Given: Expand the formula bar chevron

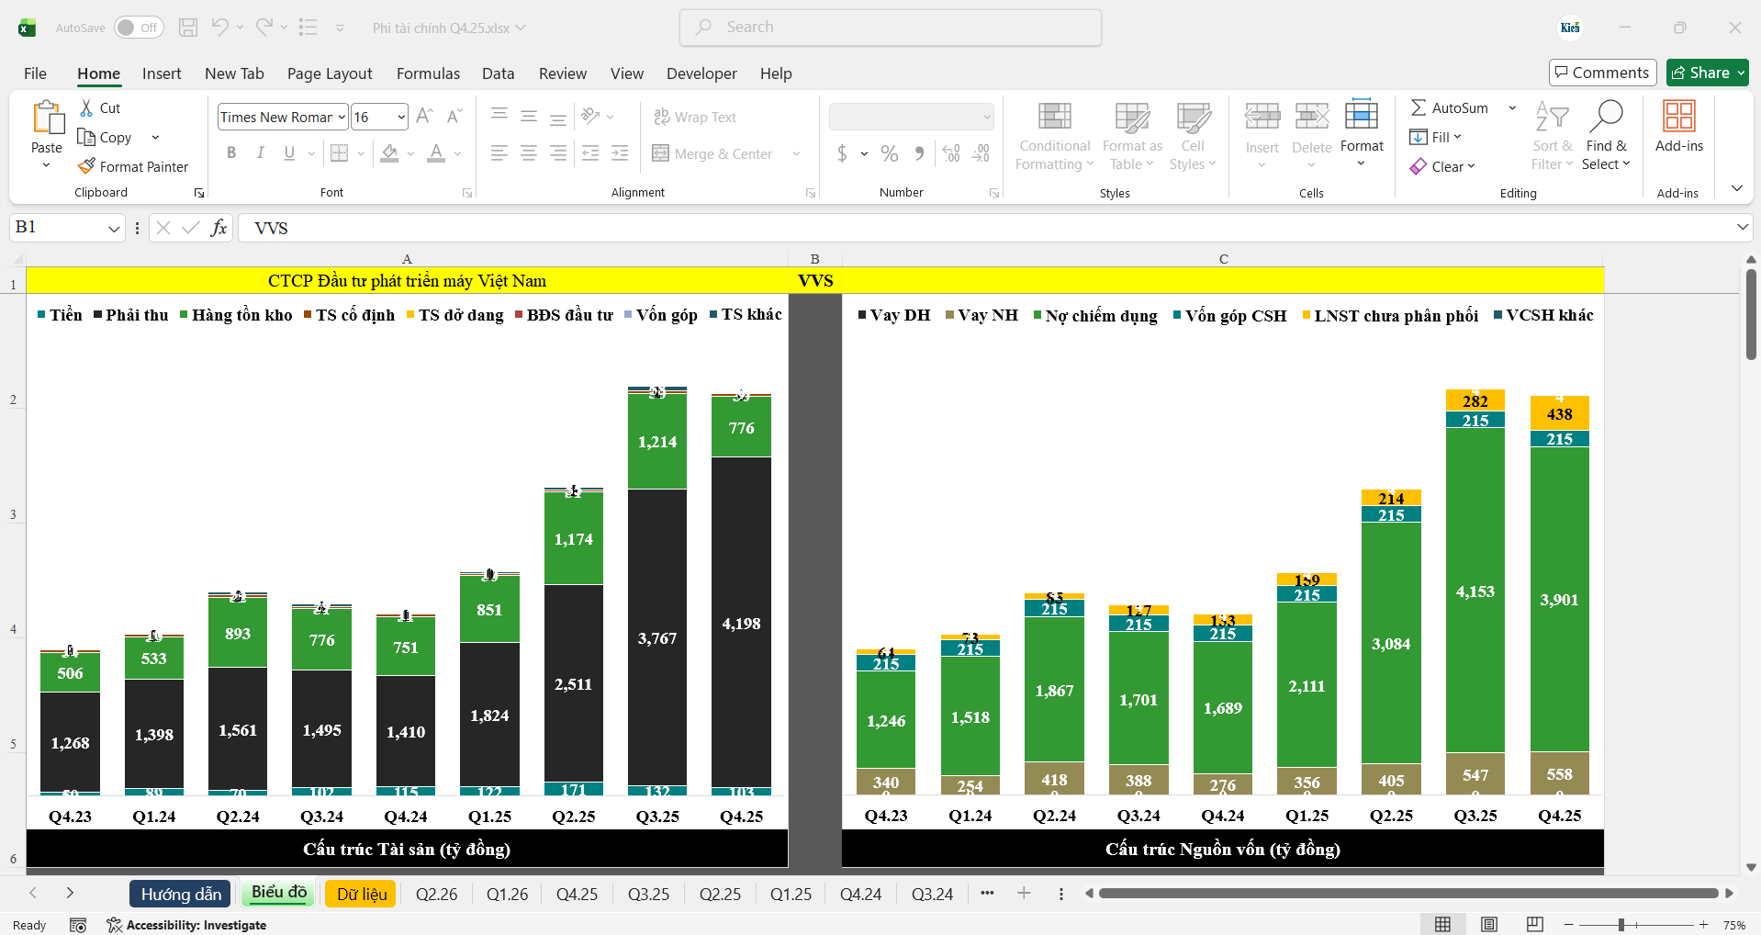Looking at the screenshot, I should click(x=1742, y=227).
